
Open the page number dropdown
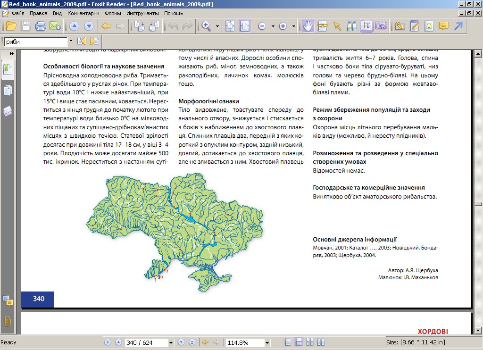pos(170,342)
